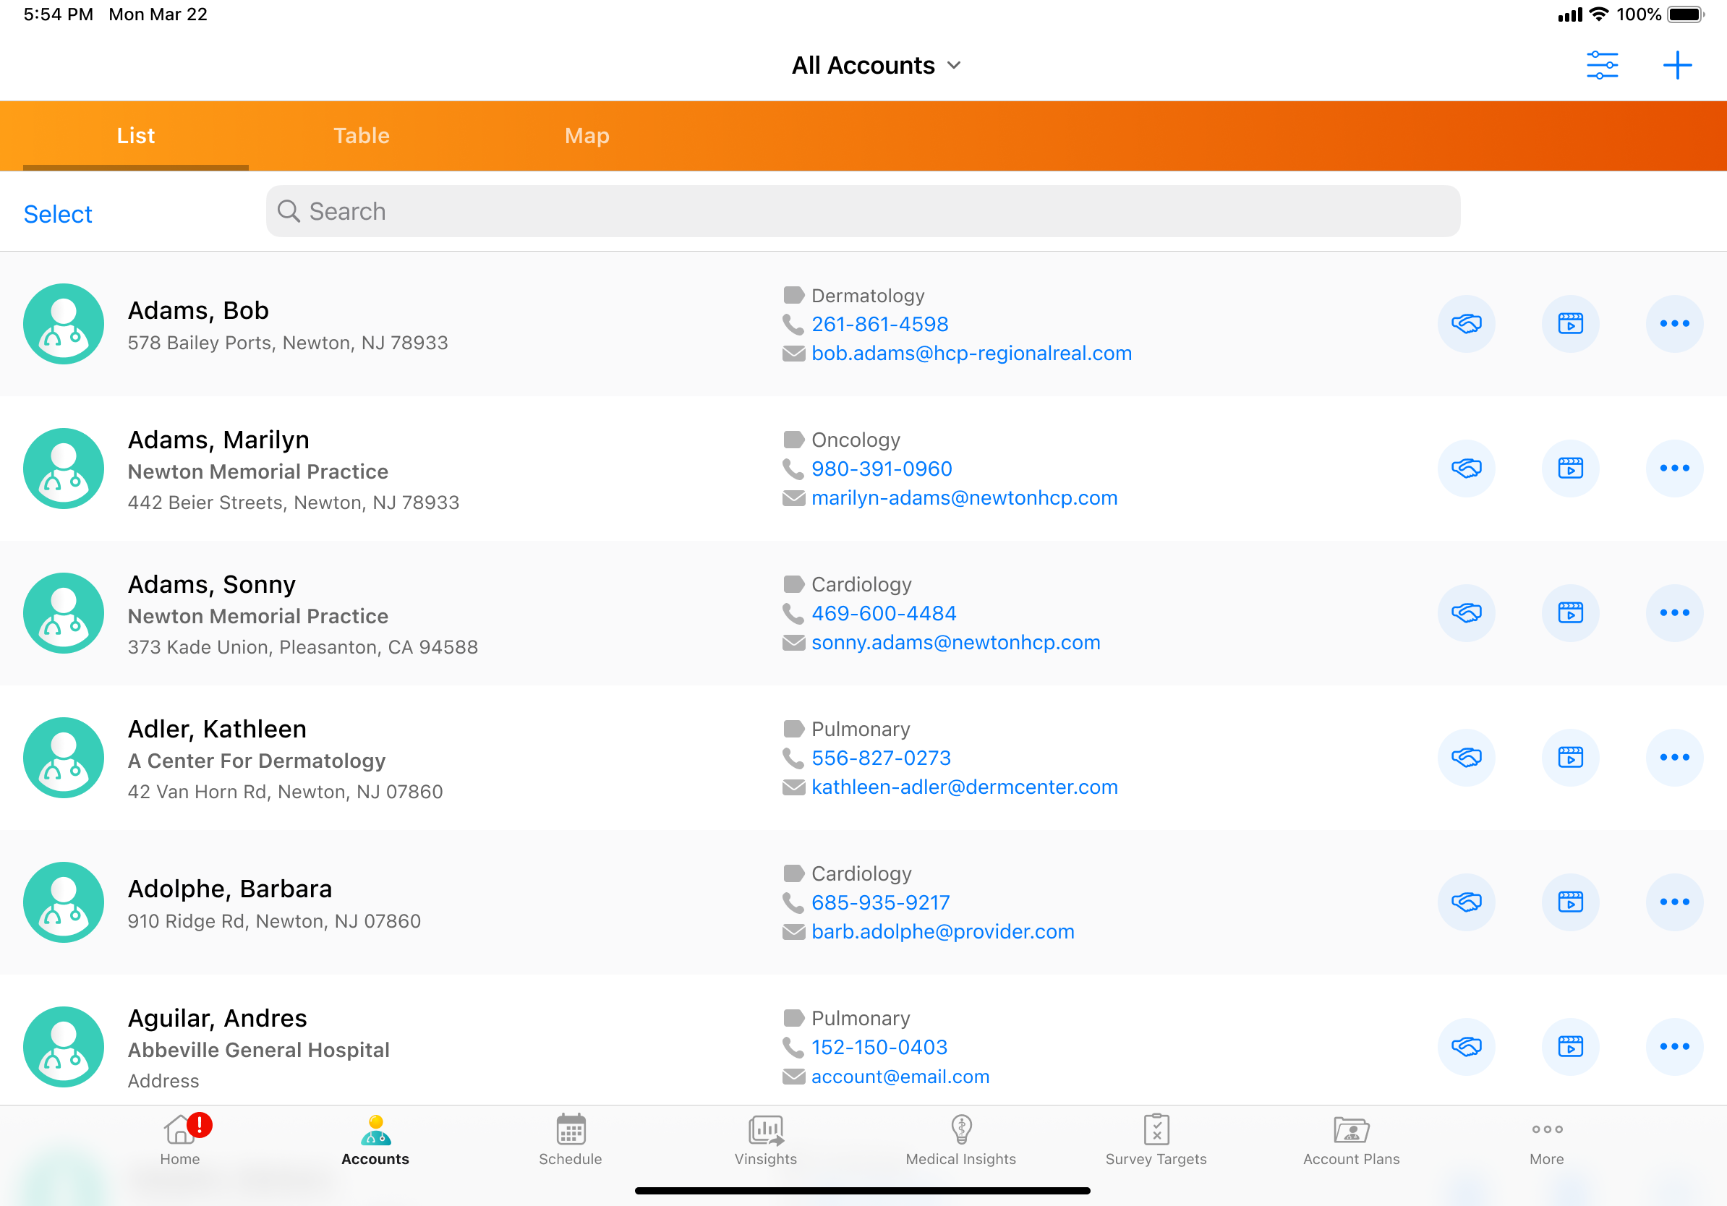Open the Schedule calendar tab
This screenshot has width=1727, height=1206.
[x=570, y=1139]
